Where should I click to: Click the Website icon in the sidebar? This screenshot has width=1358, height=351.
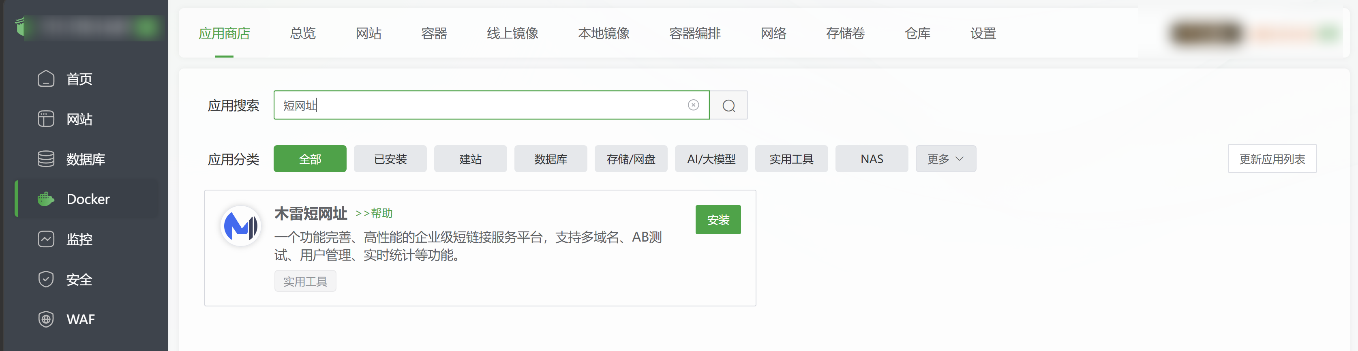[46, 119]
